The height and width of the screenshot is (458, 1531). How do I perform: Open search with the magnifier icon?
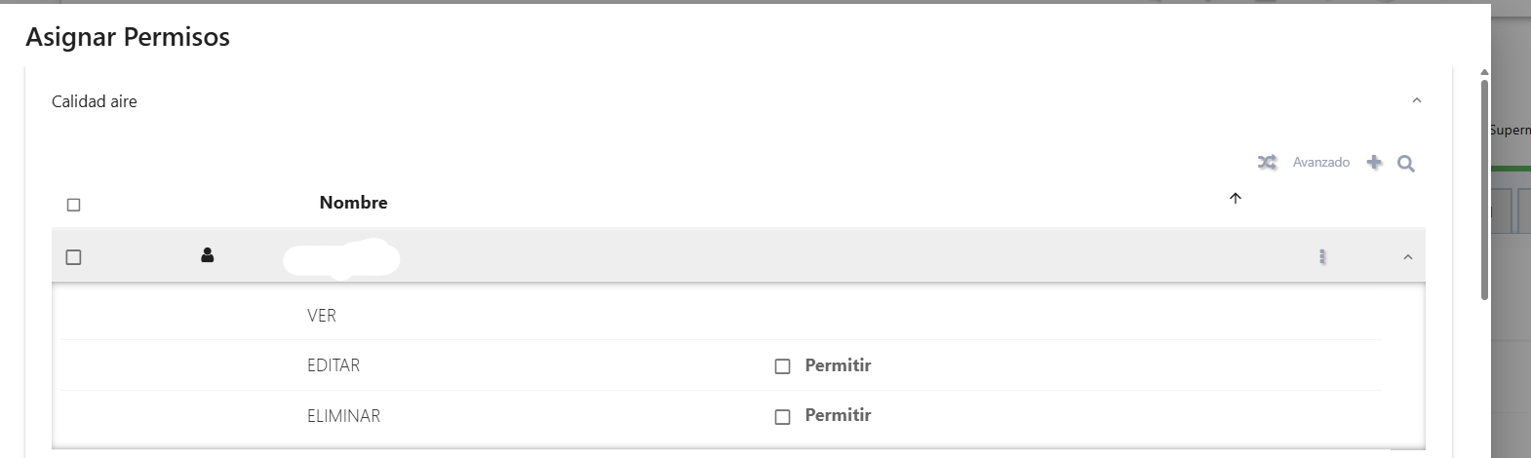pyautogui.click(x=1405, y=164)
